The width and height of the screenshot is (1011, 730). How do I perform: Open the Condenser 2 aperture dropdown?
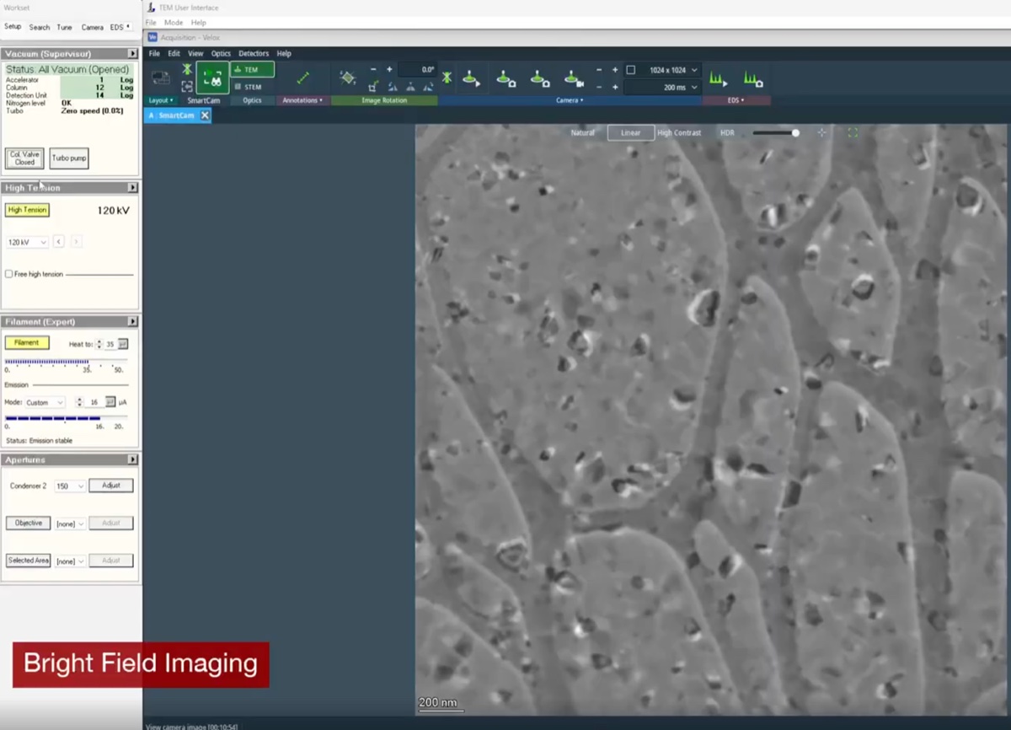(70, 486)
